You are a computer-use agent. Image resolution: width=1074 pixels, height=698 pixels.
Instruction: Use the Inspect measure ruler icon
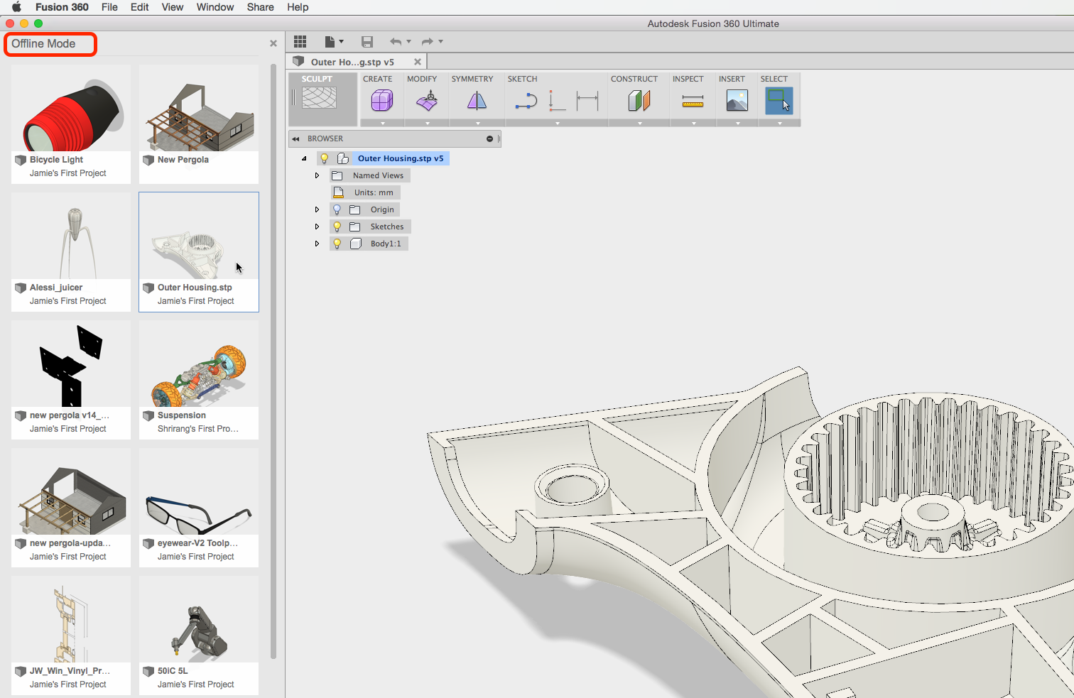tap(693, 102)
